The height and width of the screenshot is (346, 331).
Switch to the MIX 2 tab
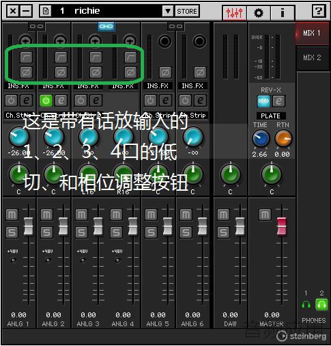(312, 57)
